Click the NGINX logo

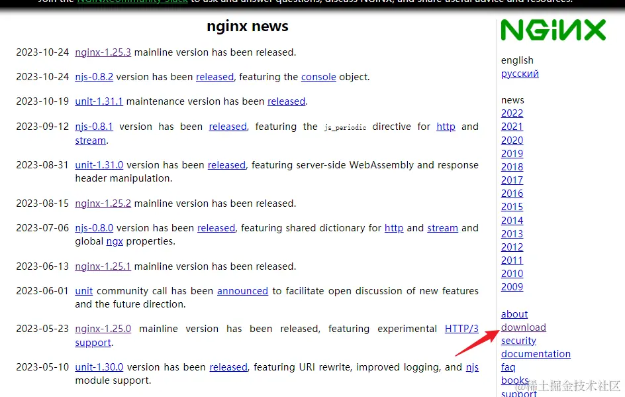[x=553, y=30]
